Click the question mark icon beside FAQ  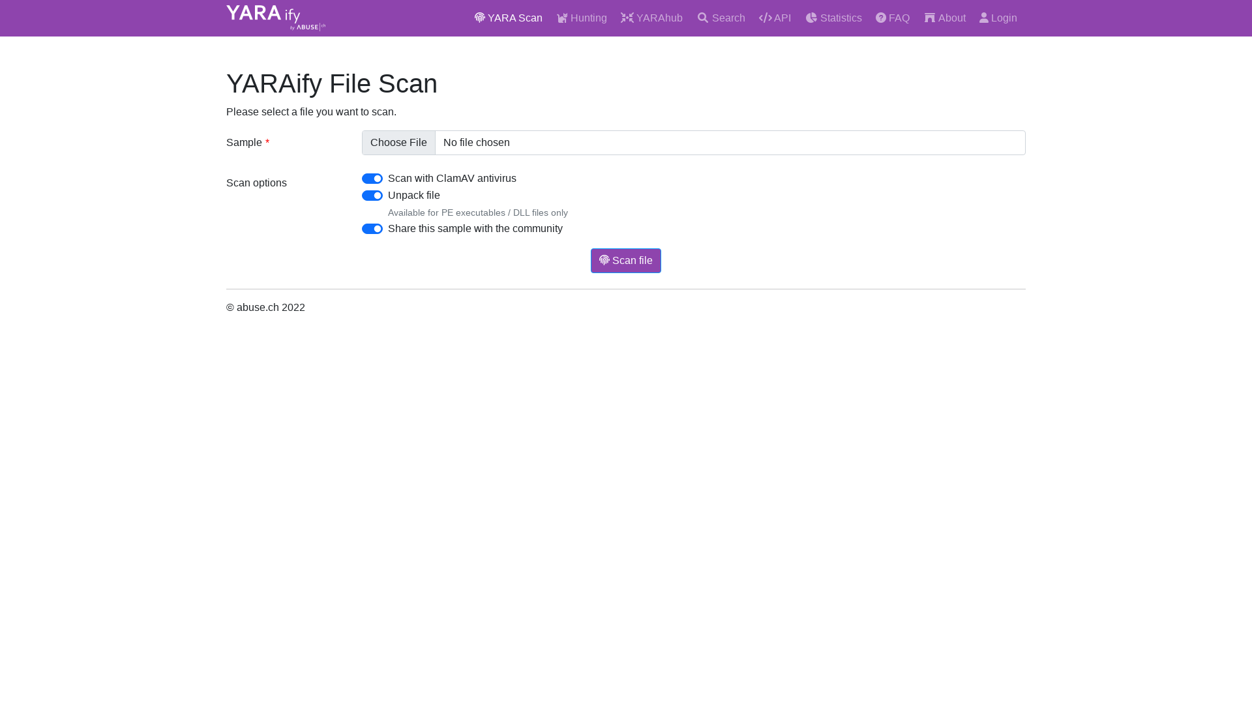pyautogui.click(x=881, y=18)
